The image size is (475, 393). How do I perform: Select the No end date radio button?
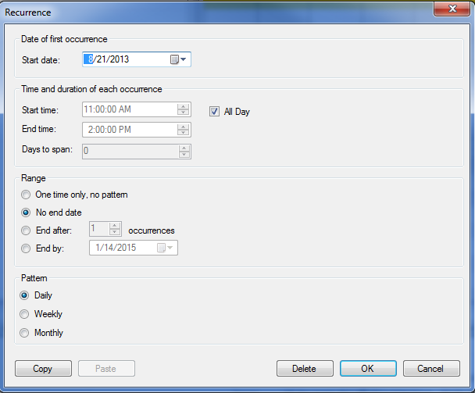tap(26, 213)
